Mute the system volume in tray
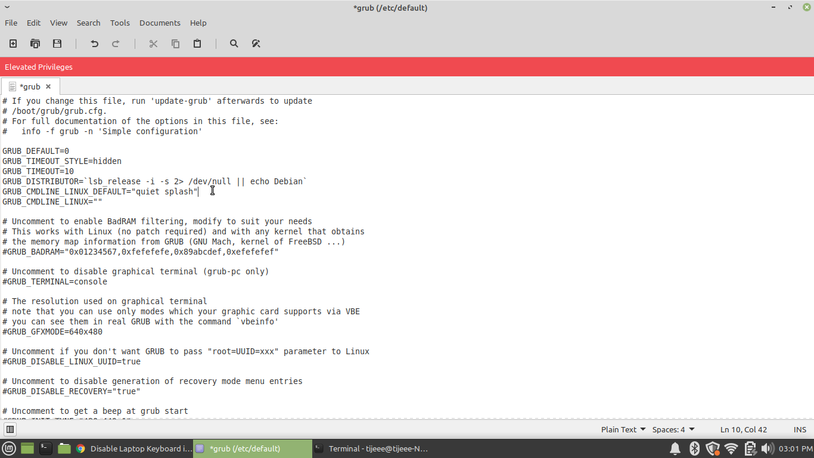 tap(768, 448)
